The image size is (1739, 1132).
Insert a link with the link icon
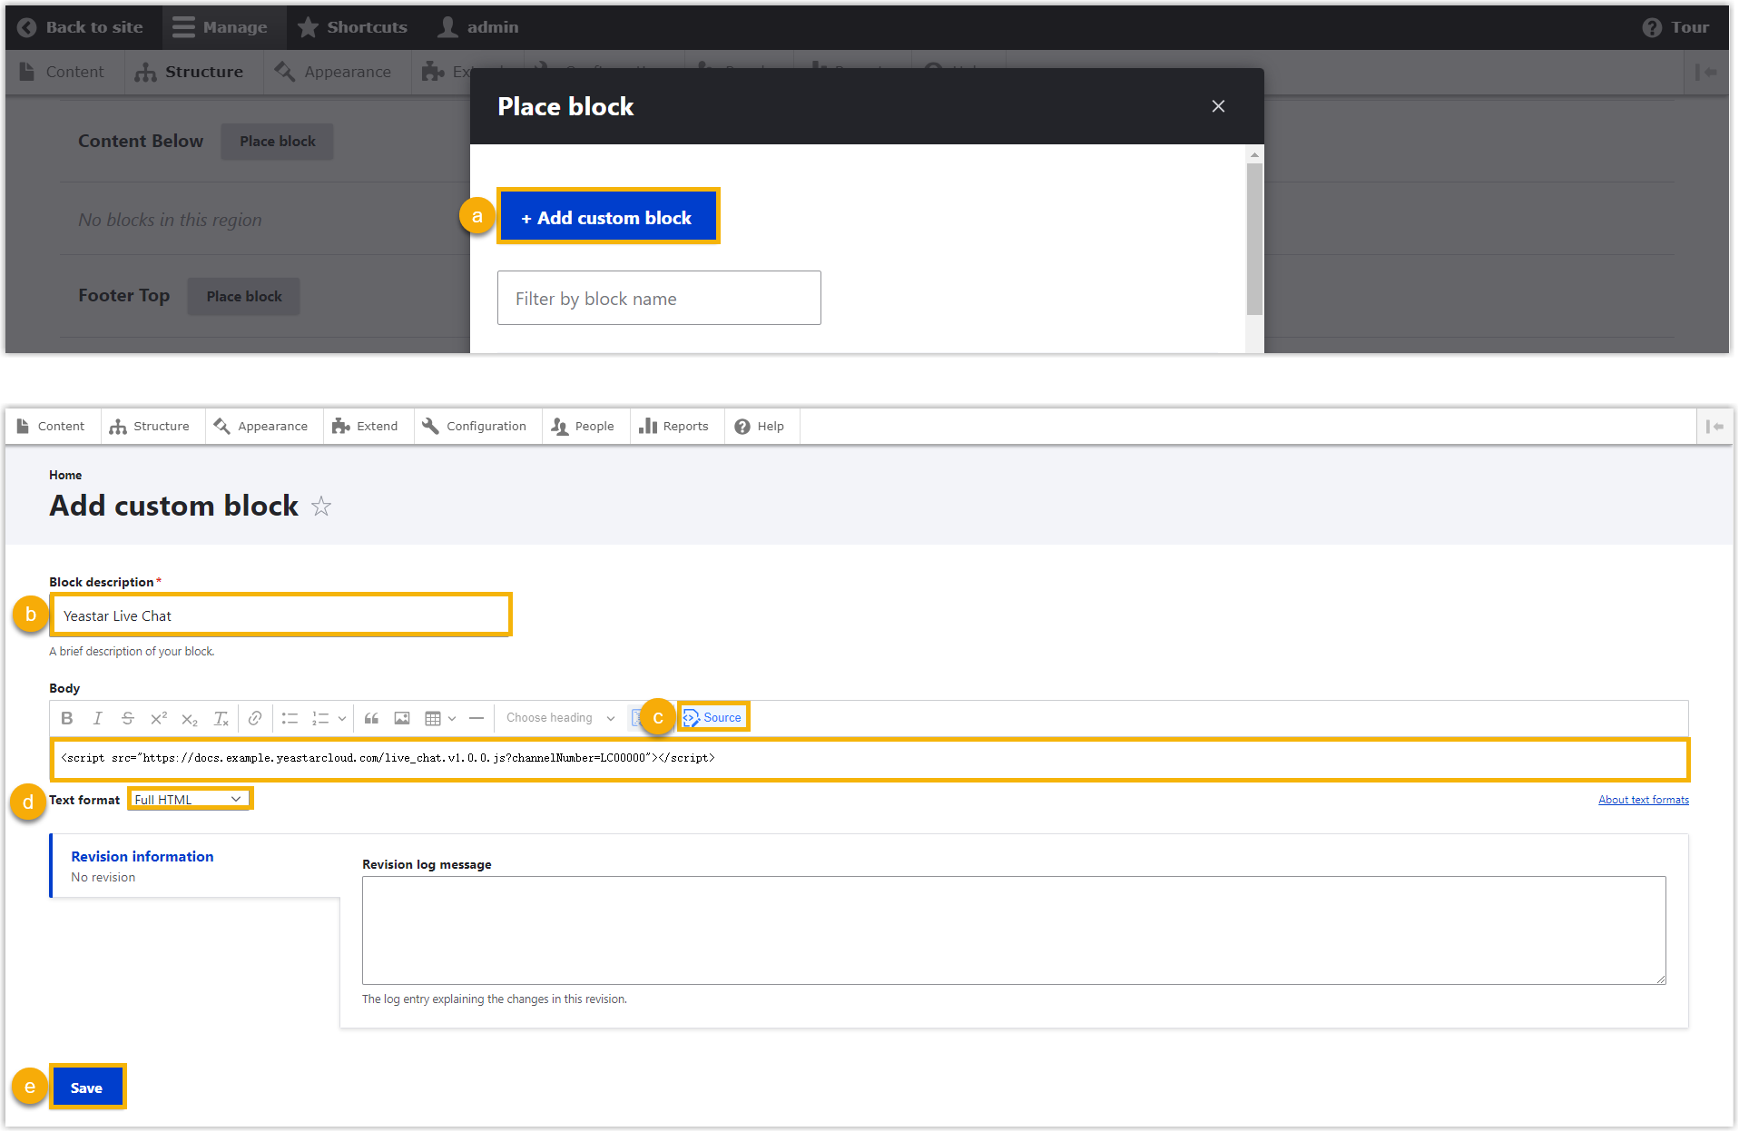click(255, 718)
